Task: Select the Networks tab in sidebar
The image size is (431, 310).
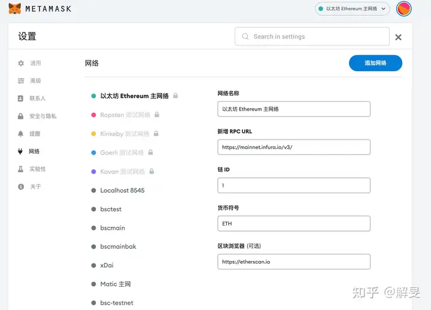Action: 29,151
